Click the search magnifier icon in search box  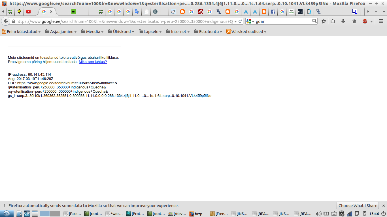pos(314,21)
